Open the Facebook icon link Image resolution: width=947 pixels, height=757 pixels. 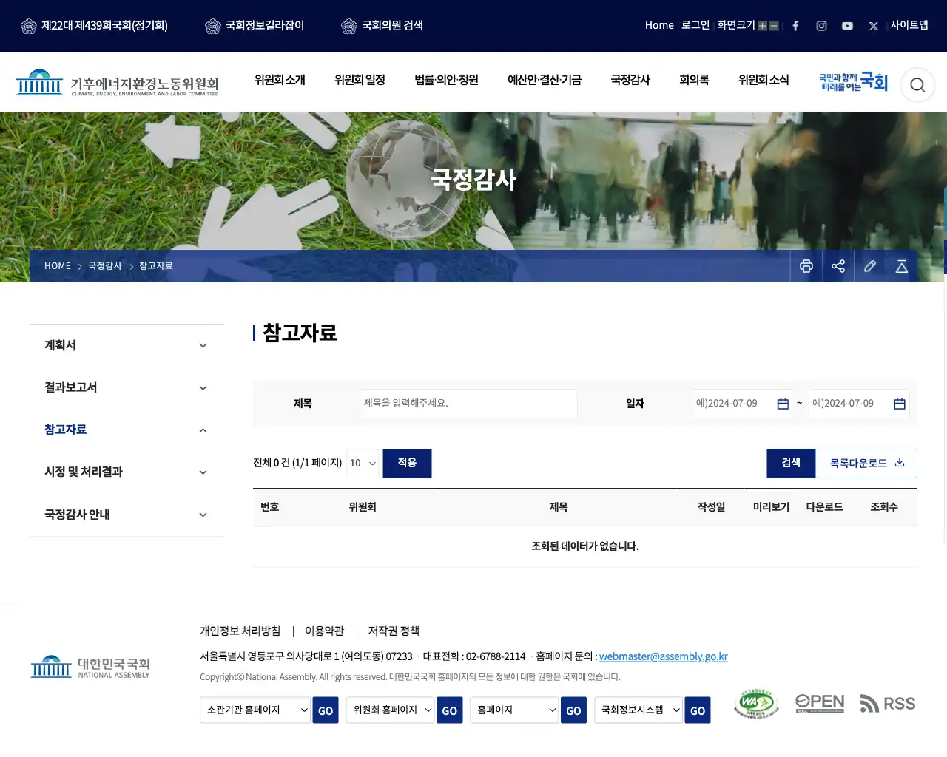pyautogui.click(x=795, y=26)
